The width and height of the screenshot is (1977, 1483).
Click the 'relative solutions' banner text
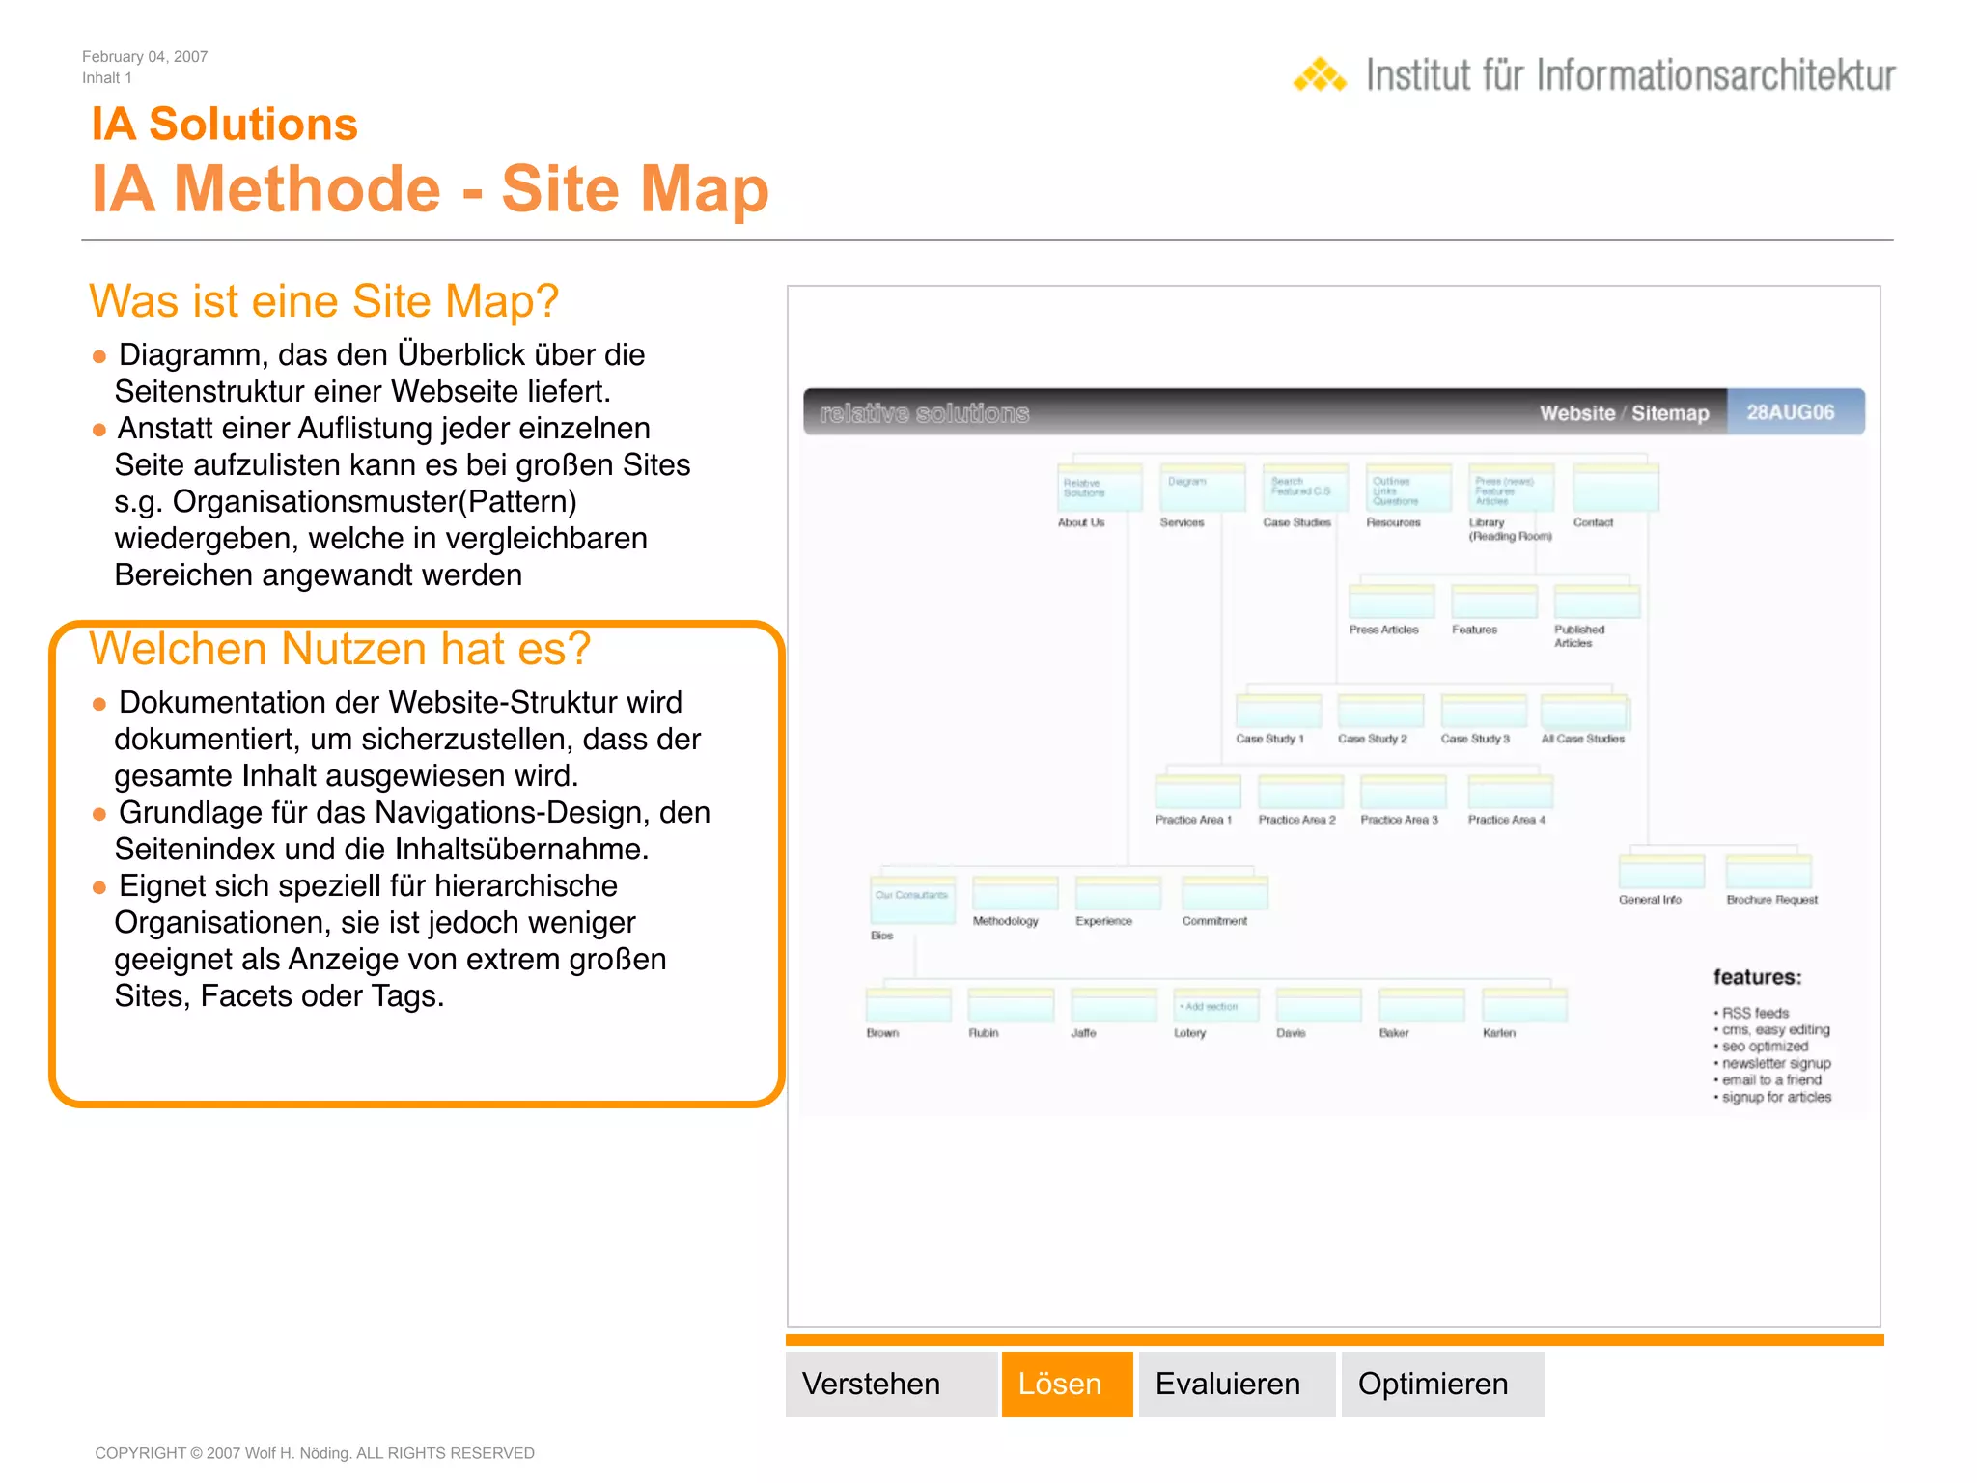pyautogui.click(x=924, y=413)
